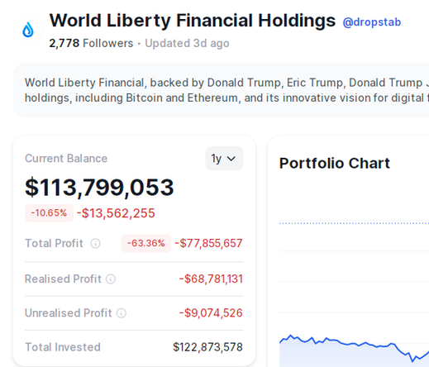Click the dotted reference line on chart

click(354, 223)
